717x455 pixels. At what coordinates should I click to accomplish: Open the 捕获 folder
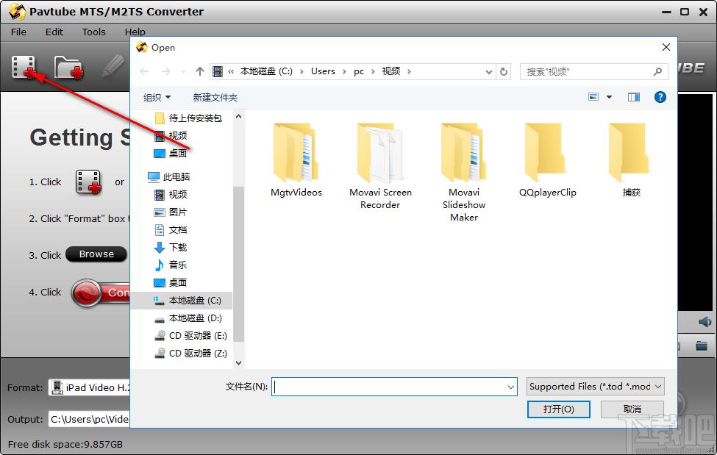[x=632, y=160]
